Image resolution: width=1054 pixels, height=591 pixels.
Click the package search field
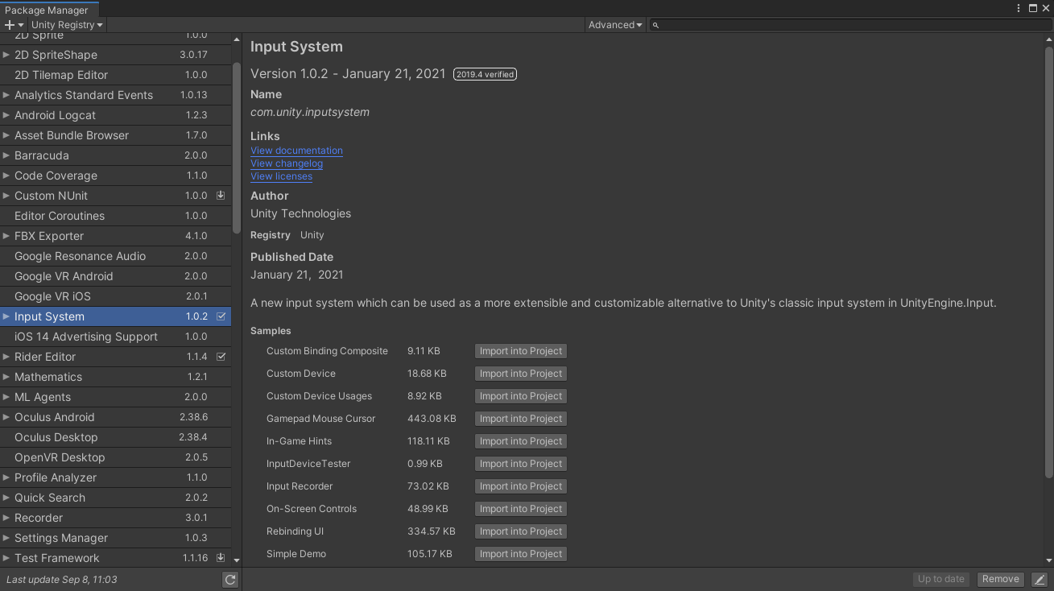click(849, 25)
